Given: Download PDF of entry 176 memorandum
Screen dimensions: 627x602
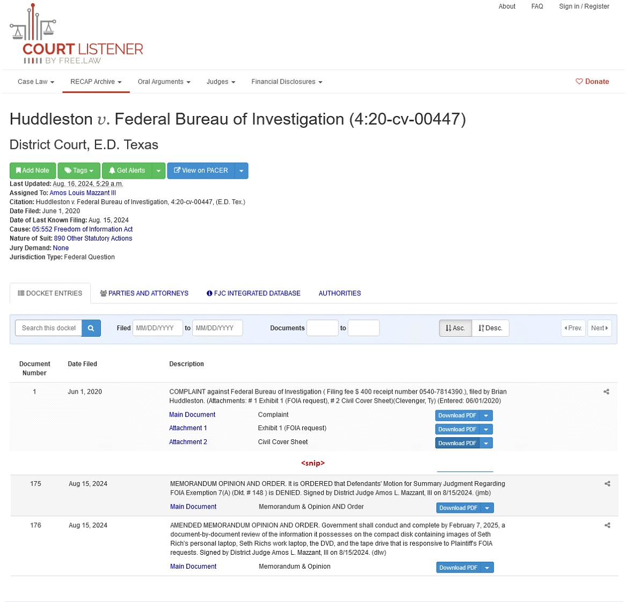Looking at the screenshot, I should (458, 568).
